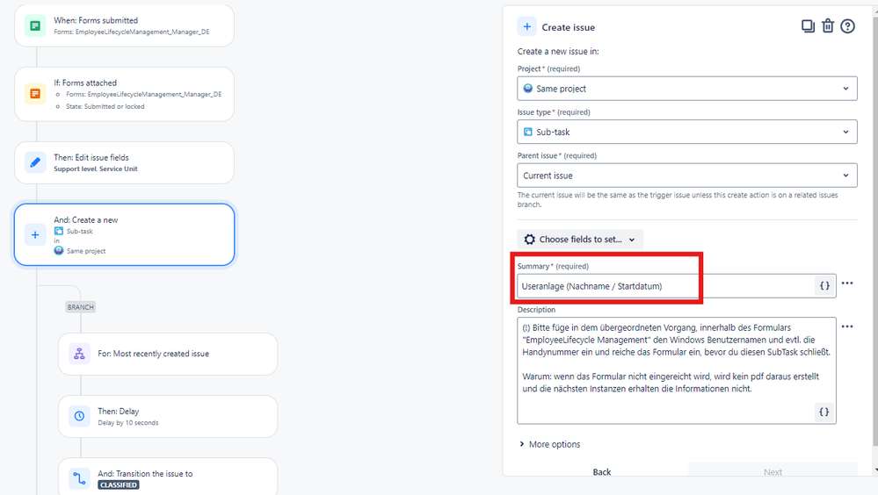Click the branch icon for Most recently created issue
This screenshot has width=878, height=495.
click(79, 354)
